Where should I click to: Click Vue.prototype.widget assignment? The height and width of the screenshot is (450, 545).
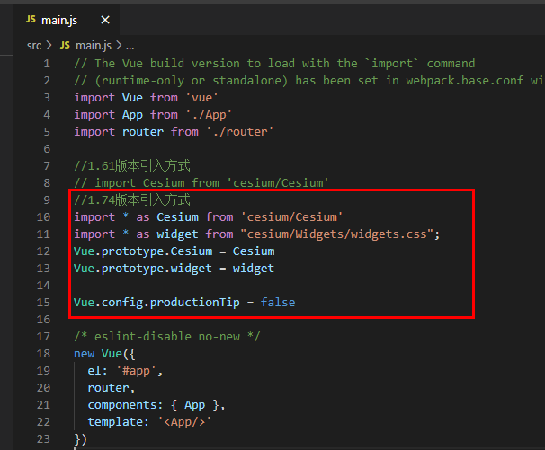tap(174, 268)
